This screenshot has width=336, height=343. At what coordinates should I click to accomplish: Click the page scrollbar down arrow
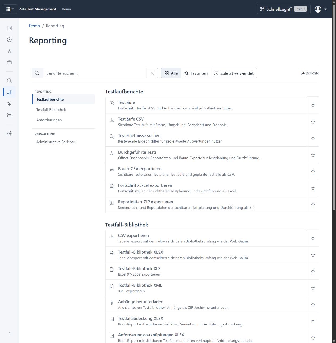point(334,341)
